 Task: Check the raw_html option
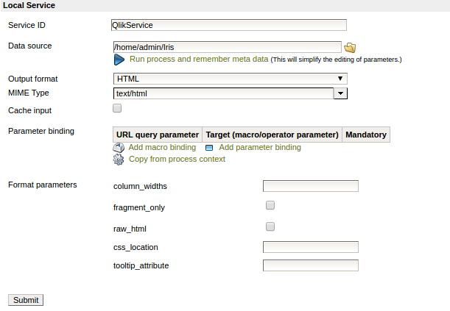pos(270,226)
